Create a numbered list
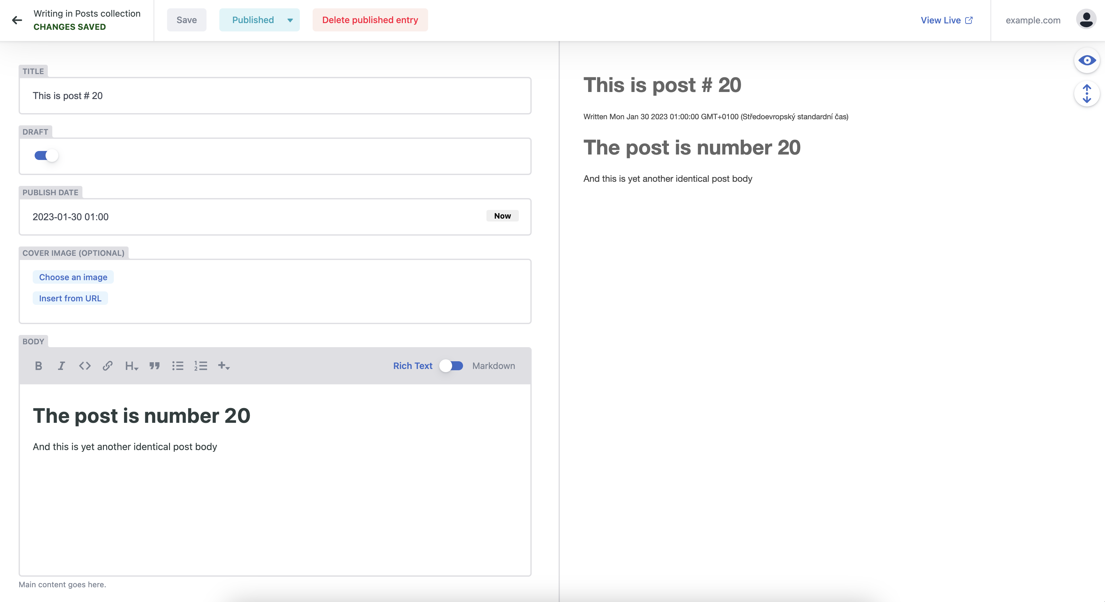The image size is (1105, 602). point(201,366)
